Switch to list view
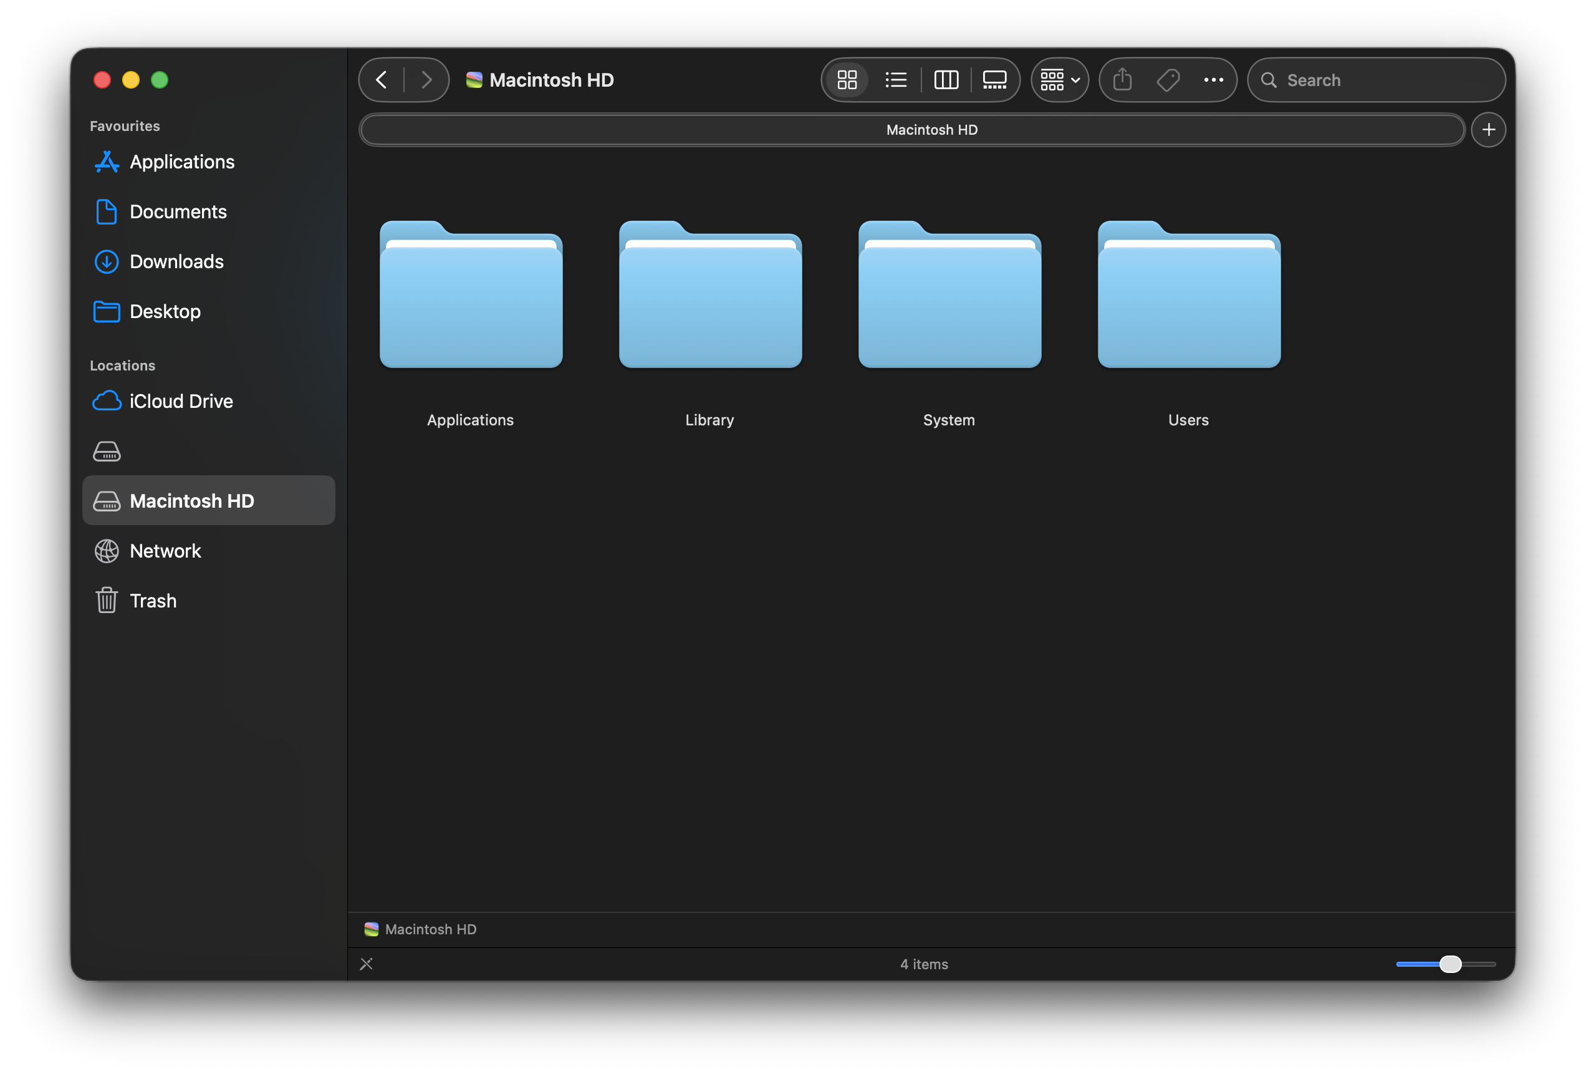1586x1074 pixels. [895, 80]
